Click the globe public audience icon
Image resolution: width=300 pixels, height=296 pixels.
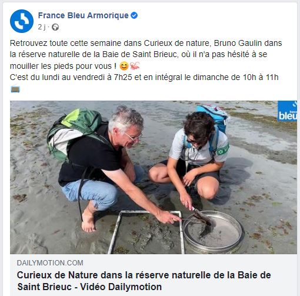click(55, 27)
